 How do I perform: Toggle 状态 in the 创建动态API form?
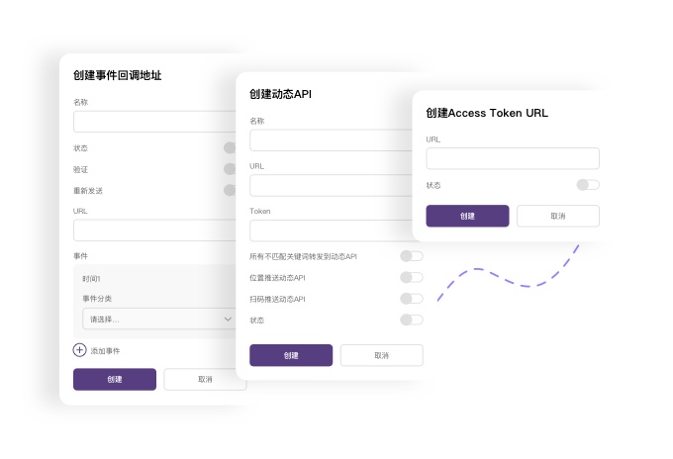[411, 320]
